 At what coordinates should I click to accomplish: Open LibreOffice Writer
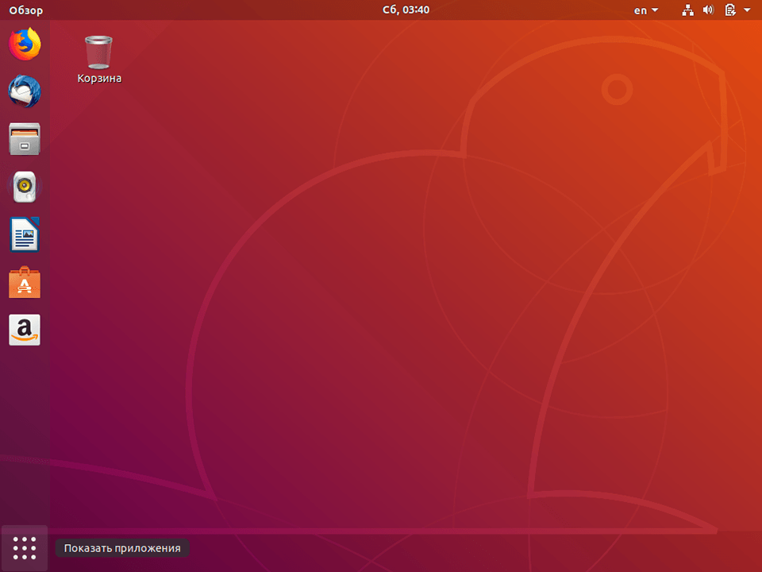24,235
